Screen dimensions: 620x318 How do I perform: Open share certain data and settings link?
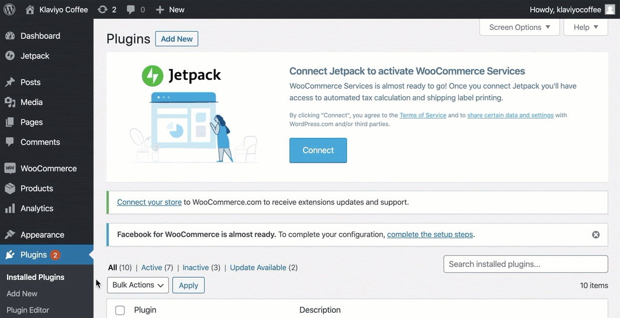pos(510,115)
